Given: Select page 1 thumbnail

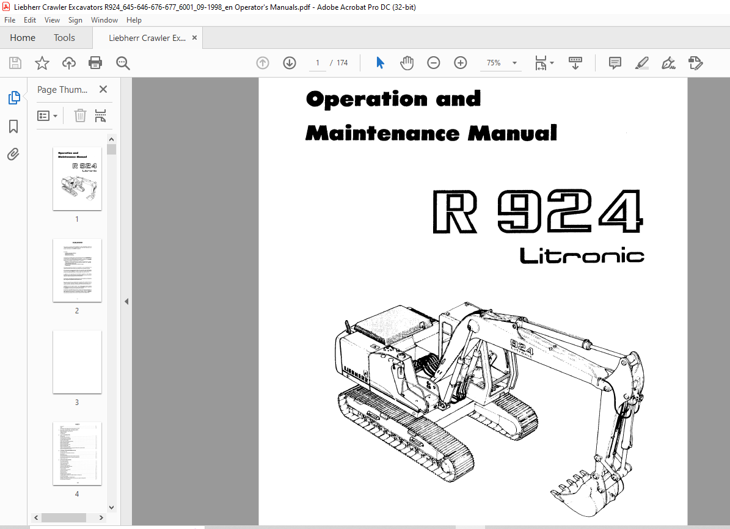Looking at the screenshot, I should point(78,179).
